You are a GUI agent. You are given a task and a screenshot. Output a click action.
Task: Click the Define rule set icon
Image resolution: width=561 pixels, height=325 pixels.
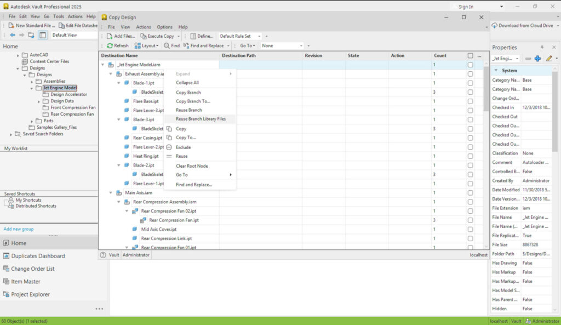coord(193,36)
